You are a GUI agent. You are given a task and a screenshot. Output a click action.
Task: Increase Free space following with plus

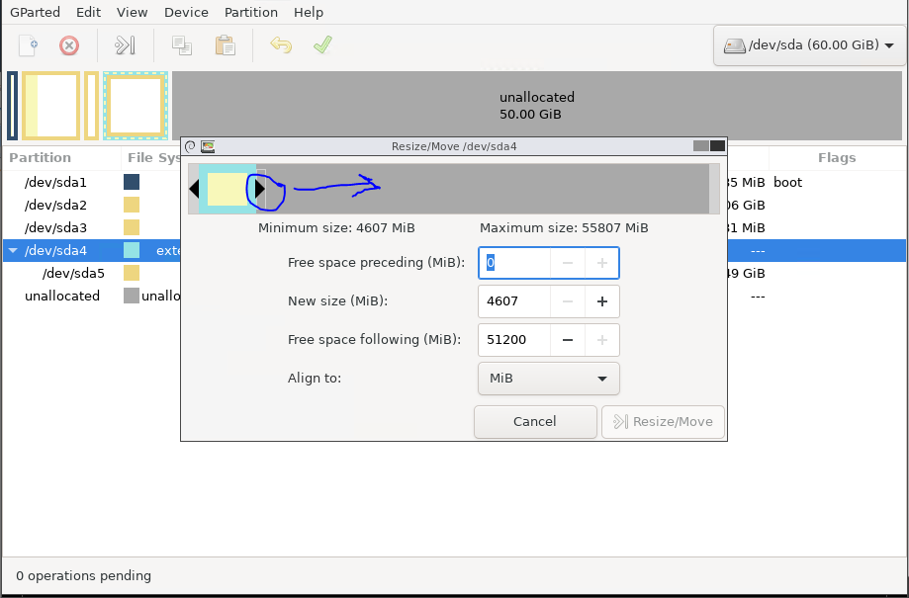pos(601,340)
